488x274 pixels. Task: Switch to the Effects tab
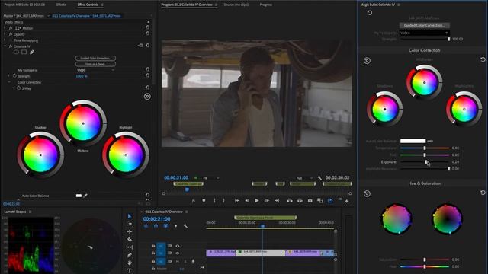[61, 5]
